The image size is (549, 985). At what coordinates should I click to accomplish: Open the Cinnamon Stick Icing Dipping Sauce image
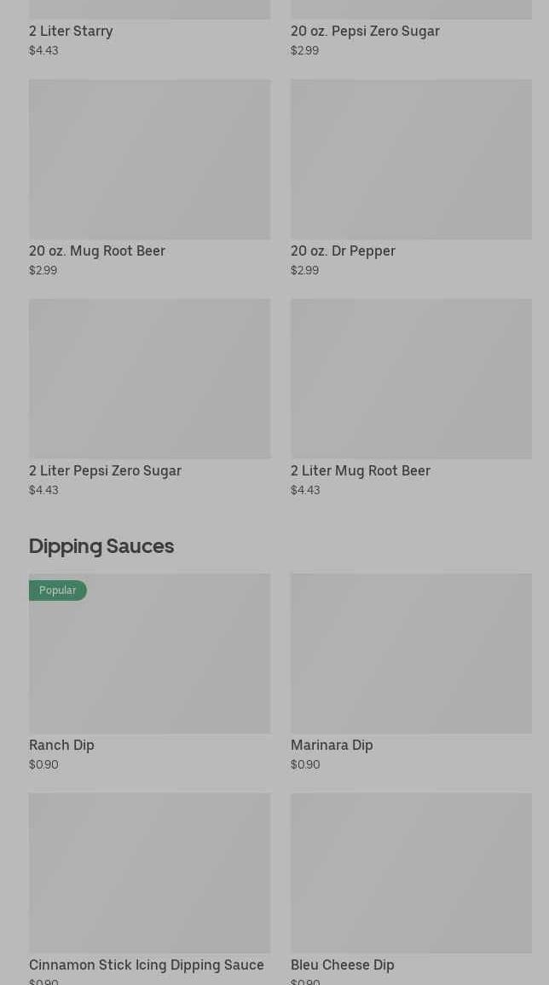tap(149, 873)
